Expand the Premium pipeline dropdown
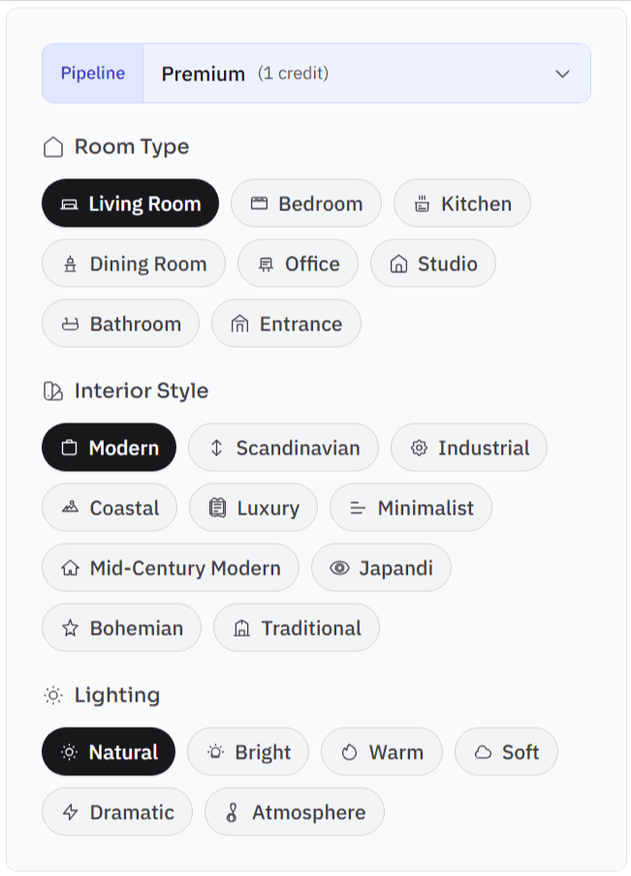631x876 pixels. click(560, 73)
